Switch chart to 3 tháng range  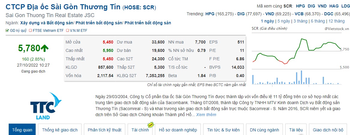(300, 21)
